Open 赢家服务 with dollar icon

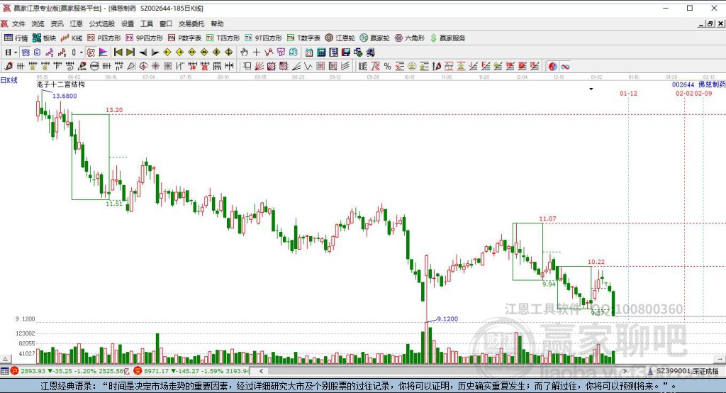[x=448, y=38]
